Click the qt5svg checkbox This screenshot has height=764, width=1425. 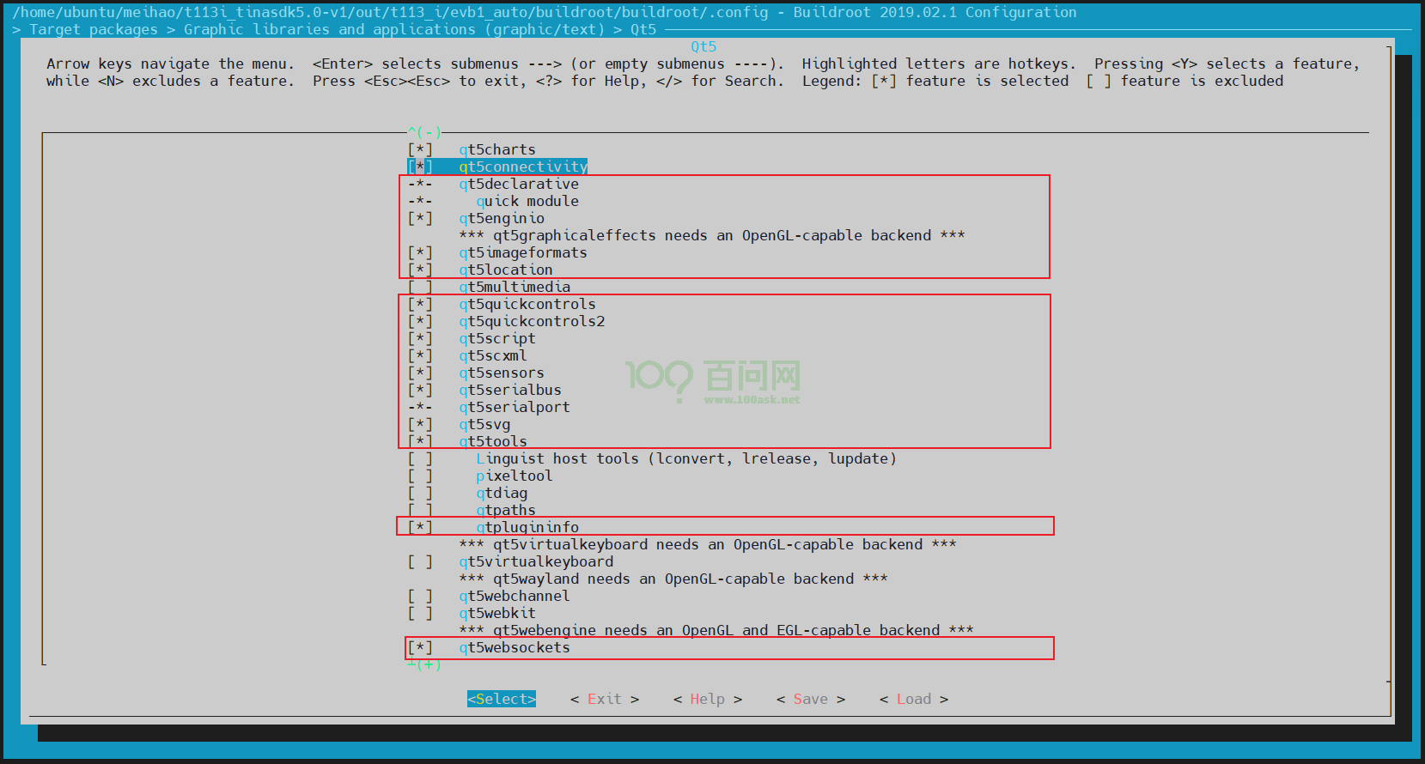click(x=420, y=425)
